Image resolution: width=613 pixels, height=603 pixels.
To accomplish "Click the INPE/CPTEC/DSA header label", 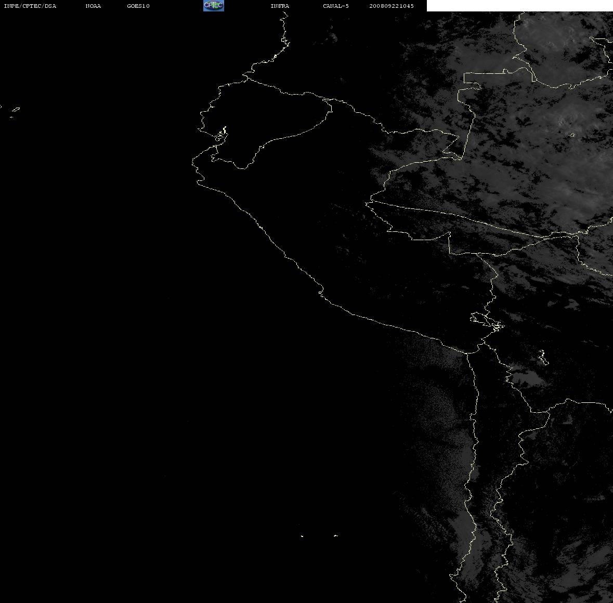I will (x=30, y=6).
